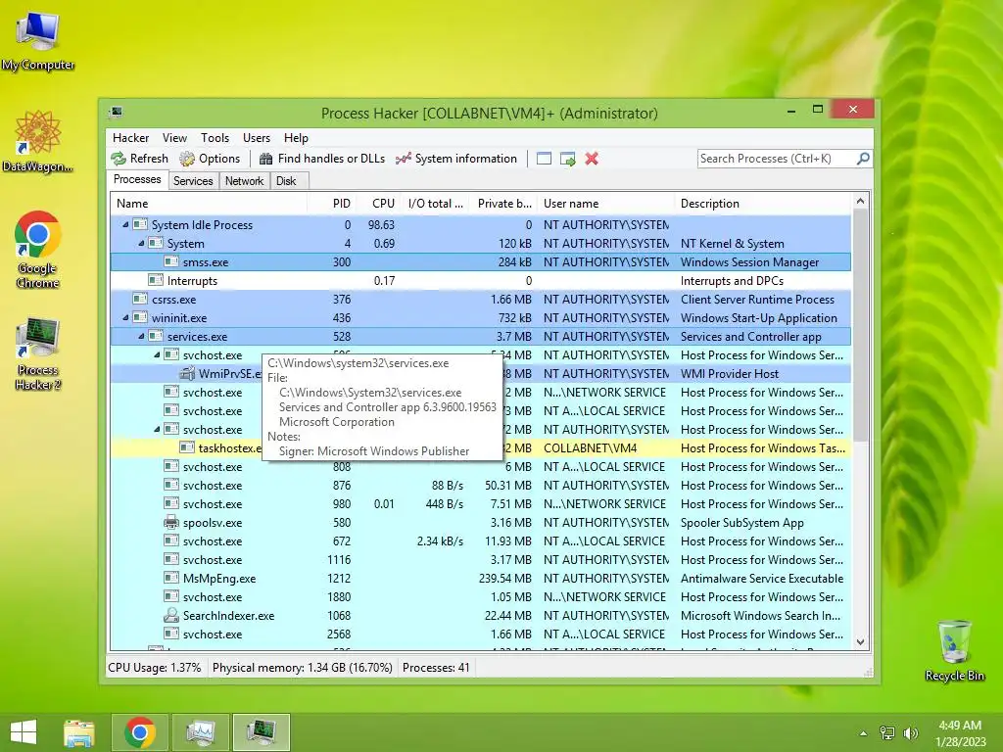Sort by the I/O total column

point(434,204)
